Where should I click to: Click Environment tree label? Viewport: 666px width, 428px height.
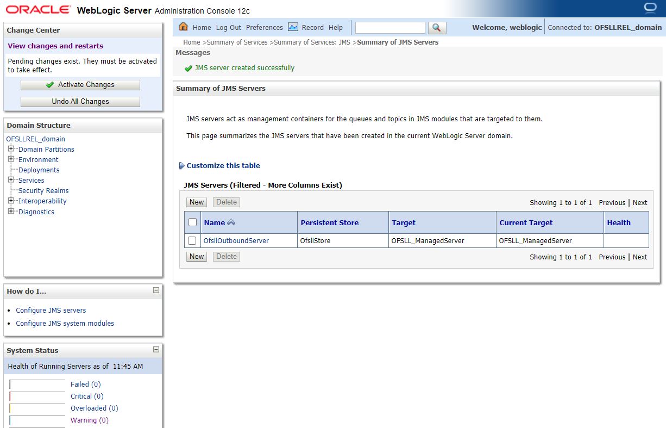39,160
